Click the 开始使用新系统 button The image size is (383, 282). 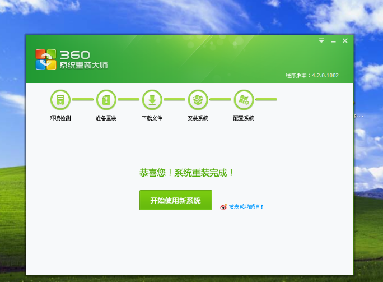176,200
